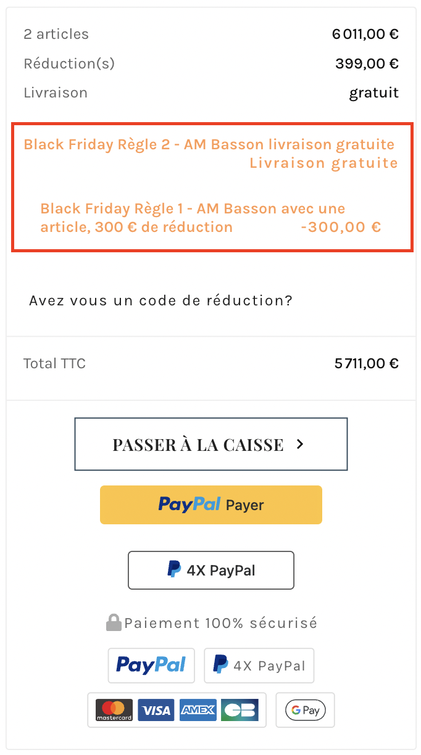
Task: Click the Réduction(s) amount 399,00 €
Action: click(x=367, y=64)
